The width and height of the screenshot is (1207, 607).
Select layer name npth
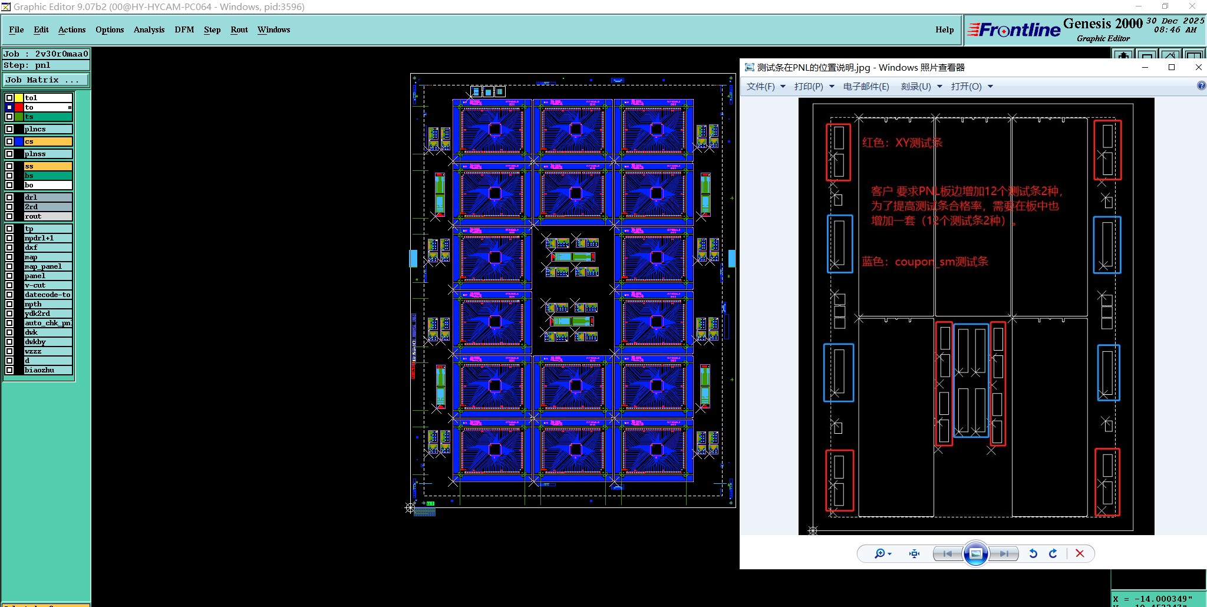pyautogui.click(x=48, y=304)
